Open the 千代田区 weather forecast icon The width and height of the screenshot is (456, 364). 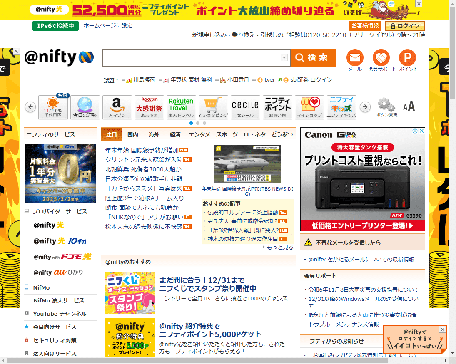53,107
